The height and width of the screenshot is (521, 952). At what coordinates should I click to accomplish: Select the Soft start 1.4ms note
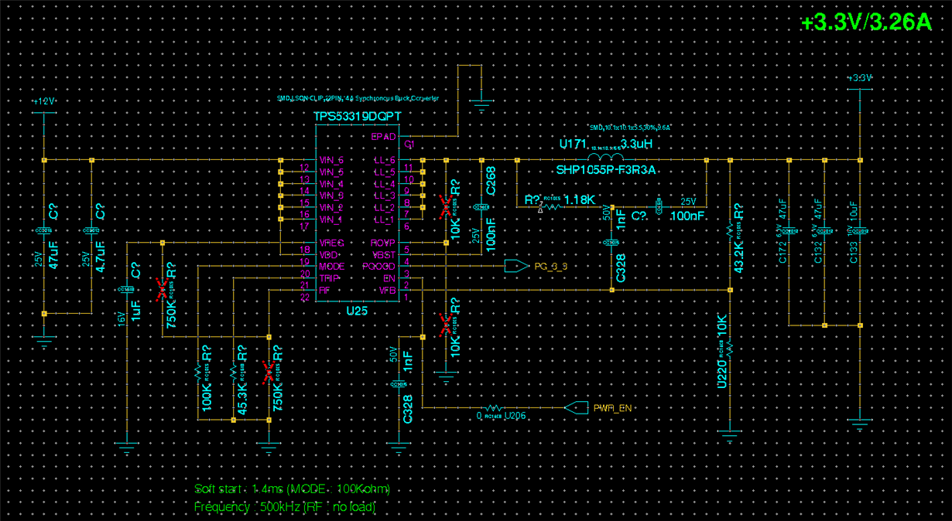[x=292, y=489]
